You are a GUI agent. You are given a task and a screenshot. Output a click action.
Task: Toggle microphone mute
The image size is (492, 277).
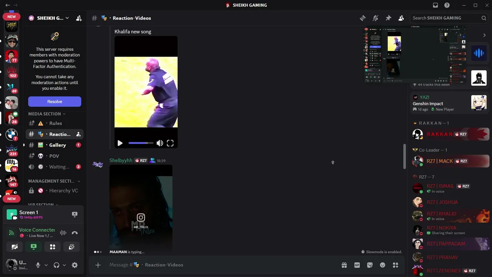coord(38,265)
